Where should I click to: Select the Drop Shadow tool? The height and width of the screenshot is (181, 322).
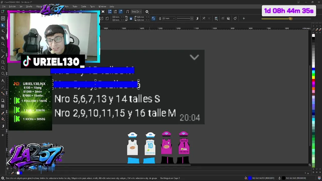point(3,101)
